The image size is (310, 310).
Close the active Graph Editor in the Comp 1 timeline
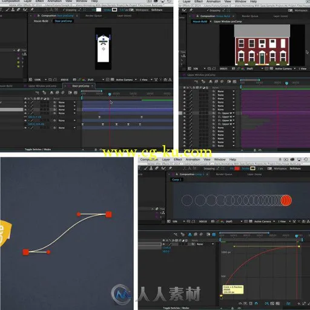(214, 234)
